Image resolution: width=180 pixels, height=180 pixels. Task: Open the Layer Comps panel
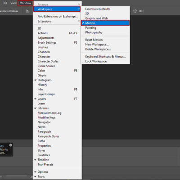[x=57, y=94]
